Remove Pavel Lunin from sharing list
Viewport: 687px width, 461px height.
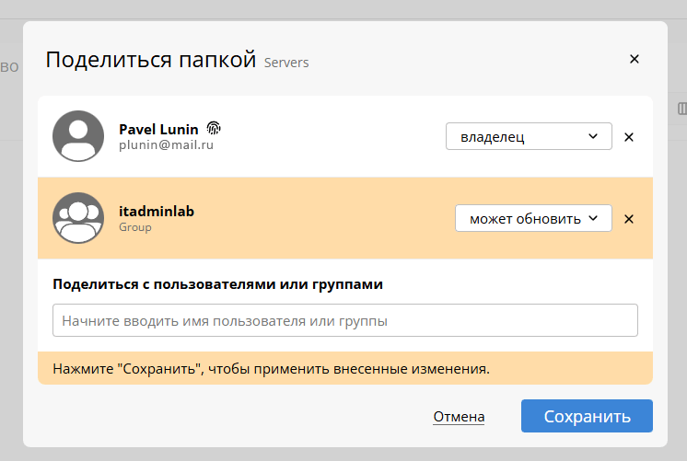[x=629, y=137]
